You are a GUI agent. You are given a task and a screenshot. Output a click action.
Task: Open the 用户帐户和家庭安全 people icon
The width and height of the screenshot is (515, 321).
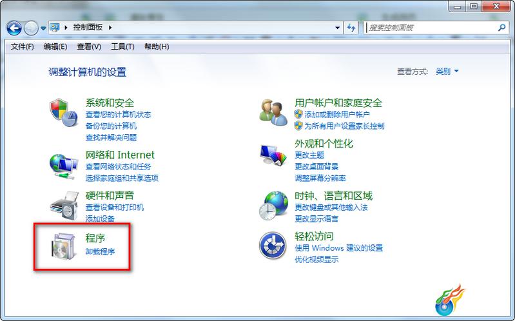click(273, 112)
